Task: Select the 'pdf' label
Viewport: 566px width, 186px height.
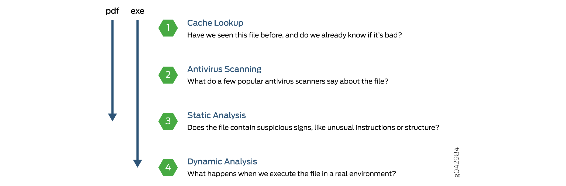Action: click(x=112, y=11)
